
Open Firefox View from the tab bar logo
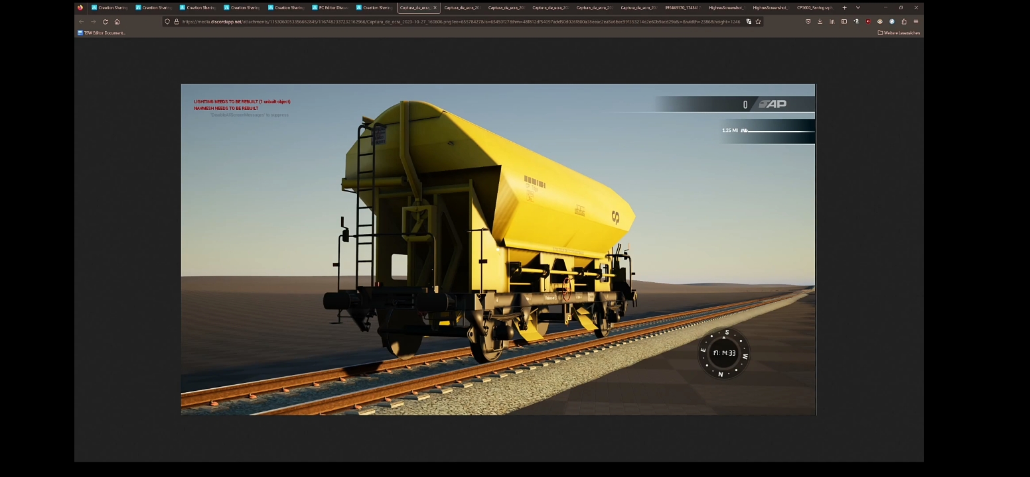[80, 8]
